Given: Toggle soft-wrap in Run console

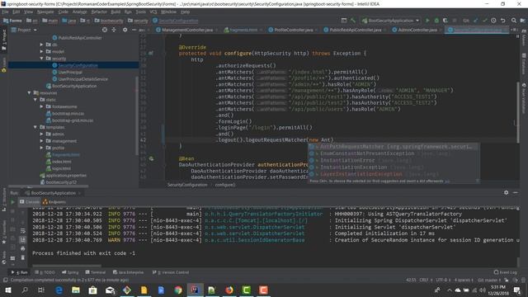Looking at the screenshot, I should point(23,231).
